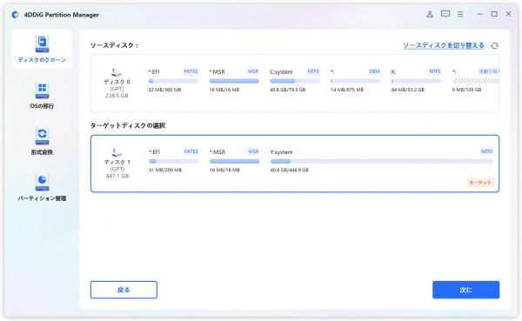522x321 pixels.
Task: Minimize the Partition Manager window
Action: point(479,14)
